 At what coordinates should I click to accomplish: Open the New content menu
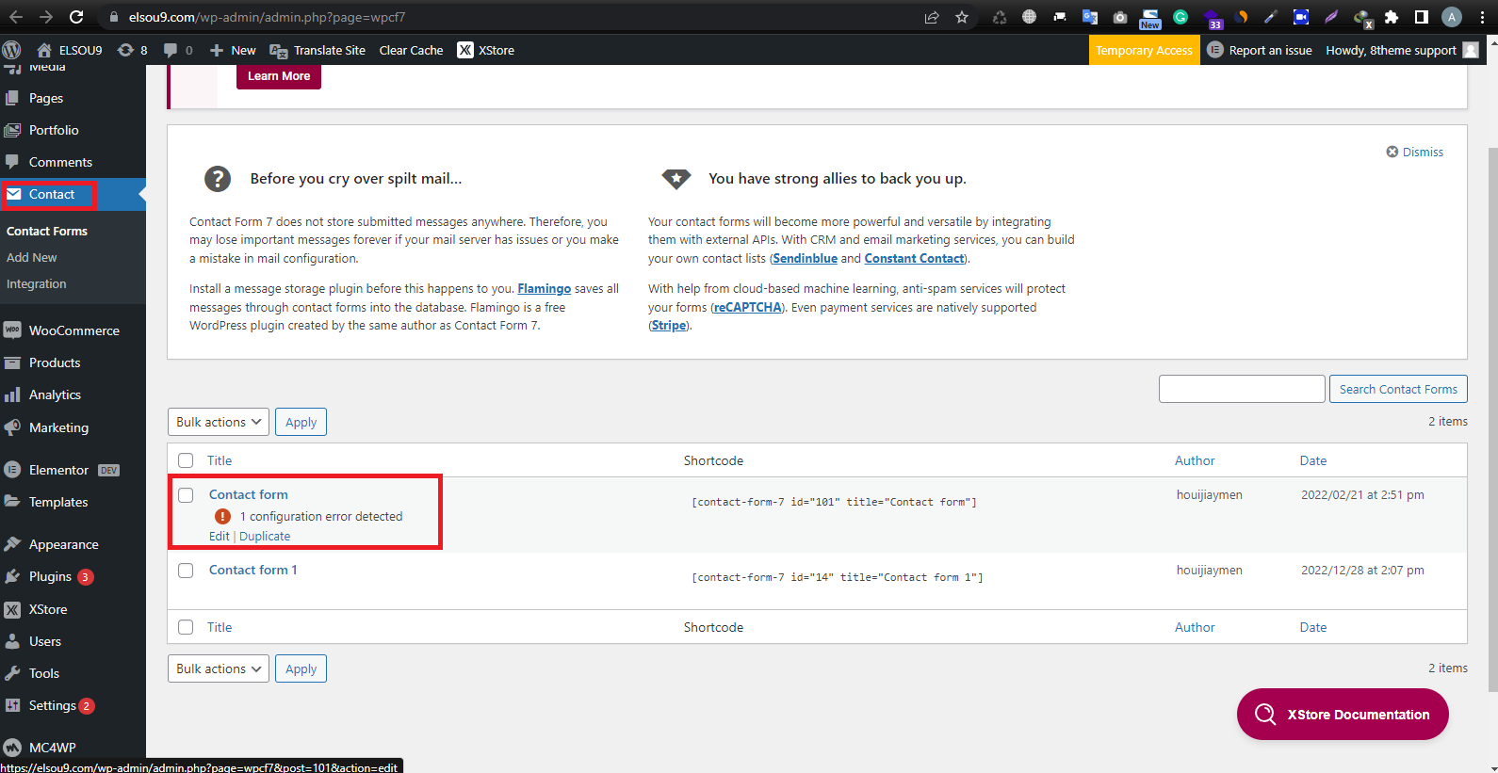(x=233, y=50)
